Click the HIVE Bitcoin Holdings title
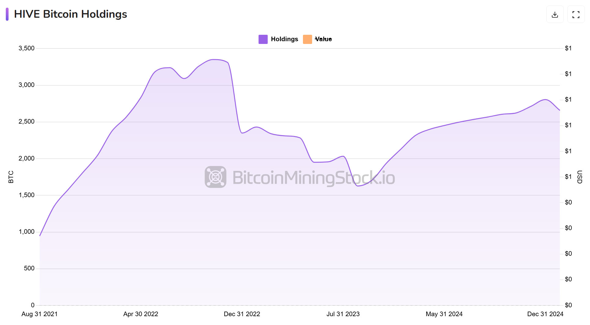 point(71,14)
